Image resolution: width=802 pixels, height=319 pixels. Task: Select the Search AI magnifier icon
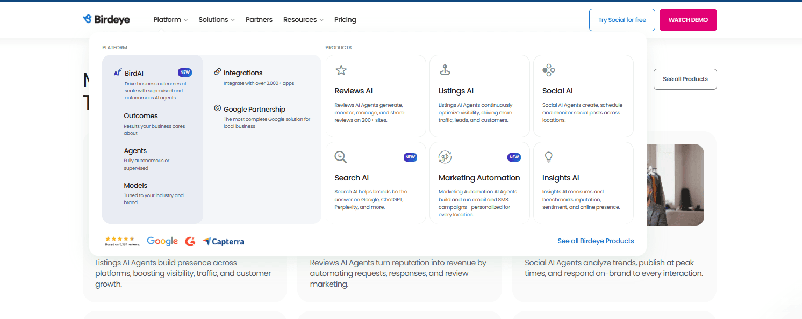(341, 157)
